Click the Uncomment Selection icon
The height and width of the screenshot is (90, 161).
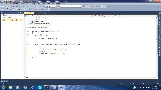pyautogui.click(x=25, y=9)
